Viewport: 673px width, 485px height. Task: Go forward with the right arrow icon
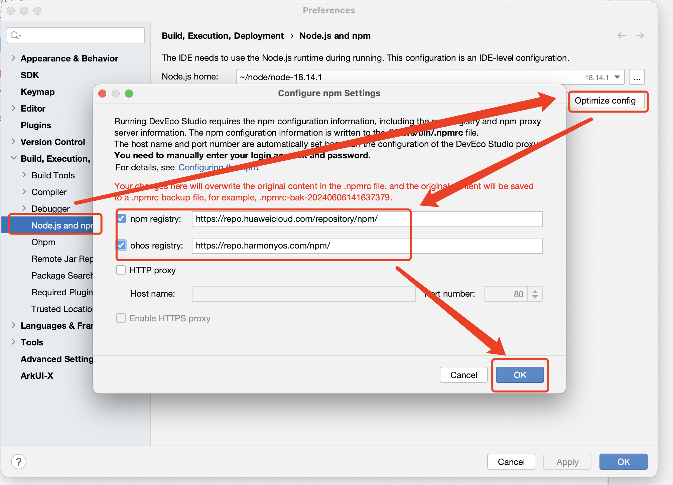tap(640, 35)
